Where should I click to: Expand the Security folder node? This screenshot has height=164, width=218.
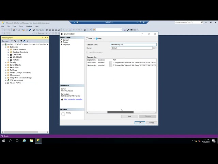pos(5,63)
